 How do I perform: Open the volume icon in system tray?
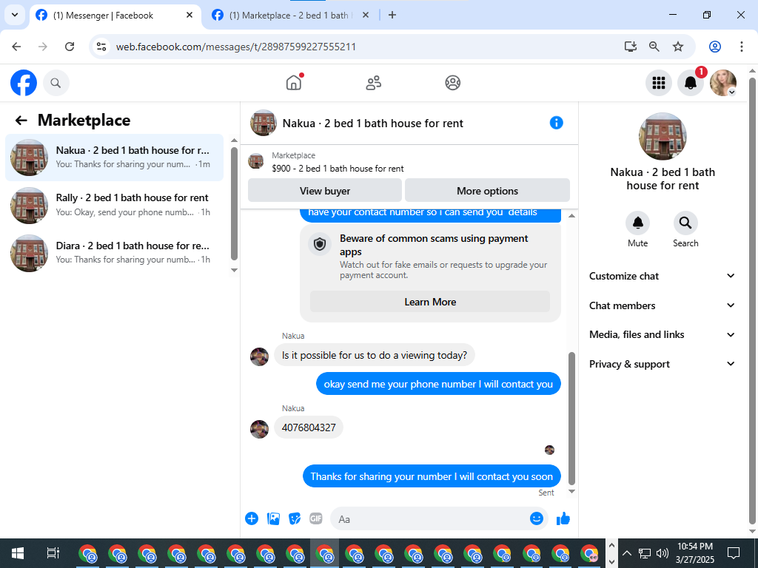(x=663, y=553)
